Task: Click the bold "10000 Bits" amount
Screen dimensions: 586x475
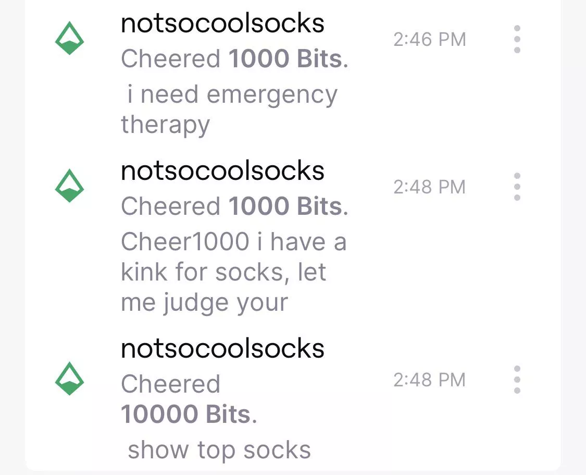Action: point(186,415)
